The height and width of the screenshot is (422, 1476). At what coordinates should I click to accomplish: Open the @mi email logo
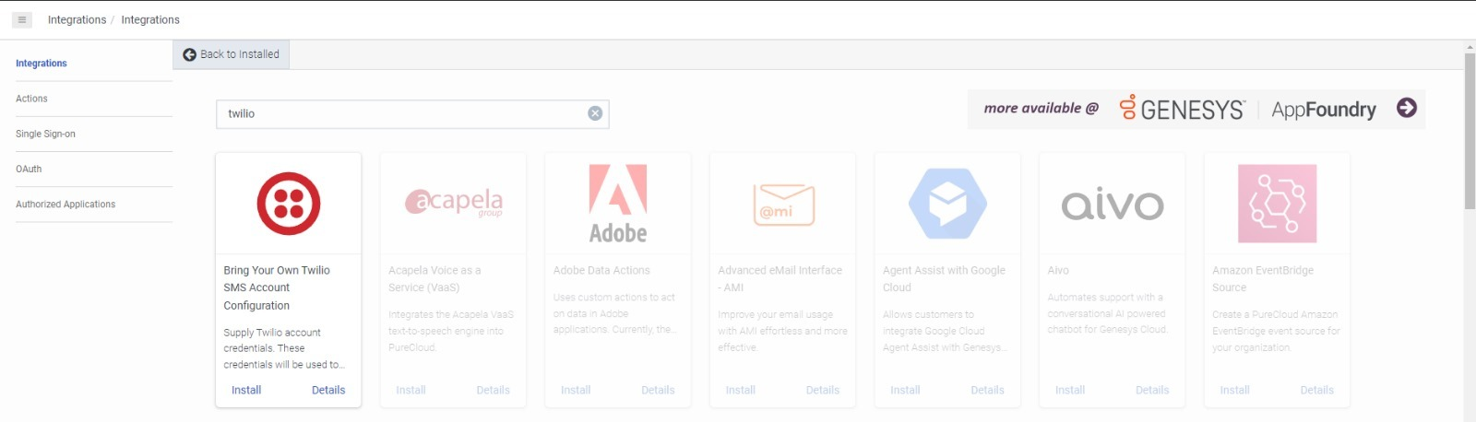tap(783, 205)
